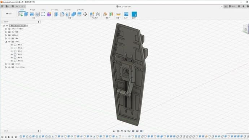Open the Insert image tool
Image resolution: width=249 pixels, height=140 pixels.
pyautogui.click(x=126, y=14)
